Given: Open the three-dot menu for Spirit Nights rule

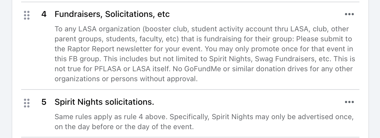Looking at the screenshot, I should coord(349,102).
